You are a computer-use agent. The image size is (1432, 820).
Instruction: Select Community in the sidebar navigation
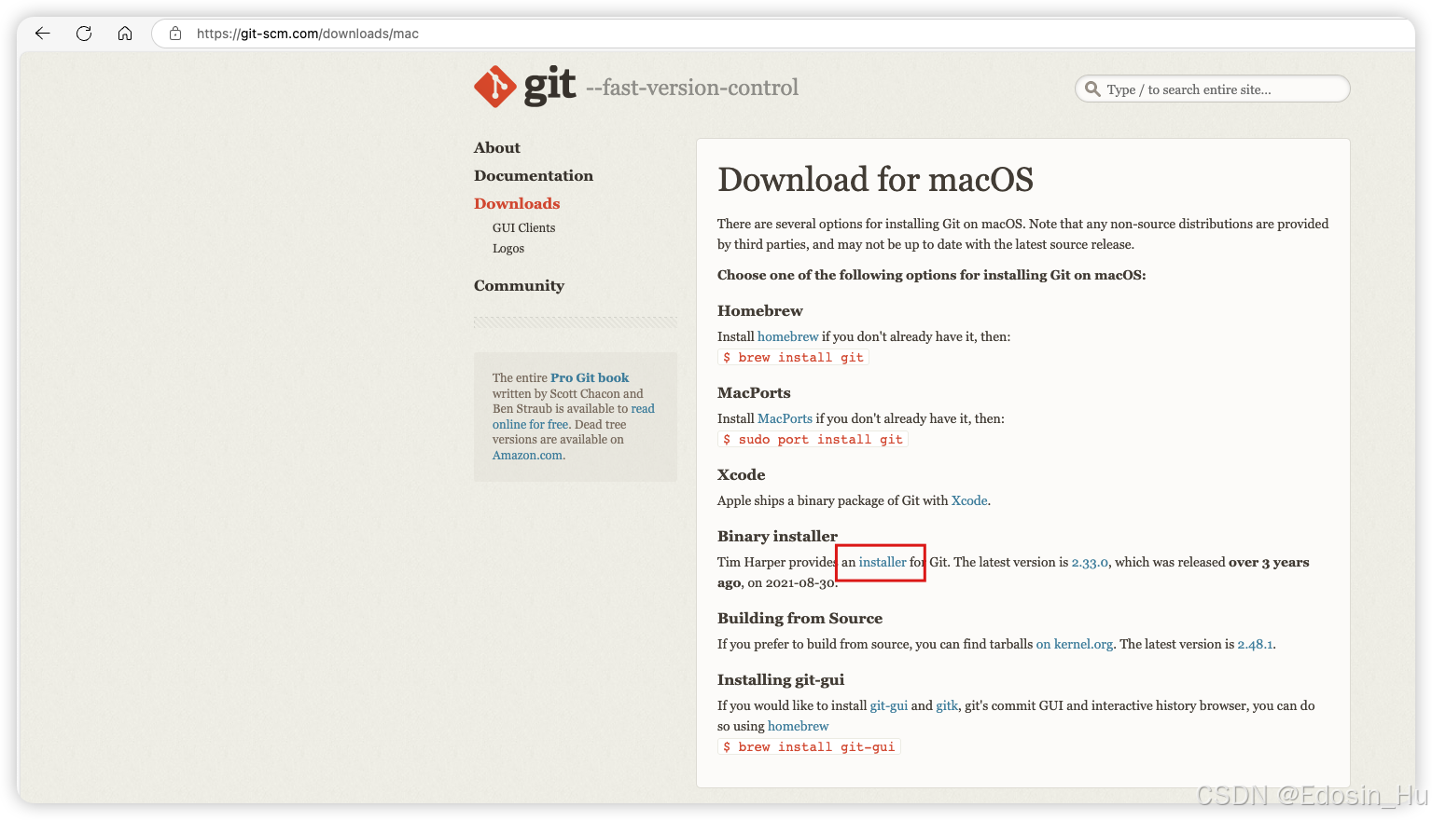(519, 285)
